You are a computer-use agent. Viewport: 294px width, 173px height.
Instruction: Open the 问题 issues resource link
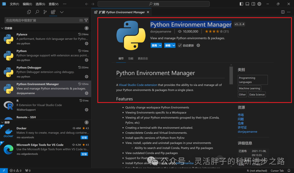(241, 119)
